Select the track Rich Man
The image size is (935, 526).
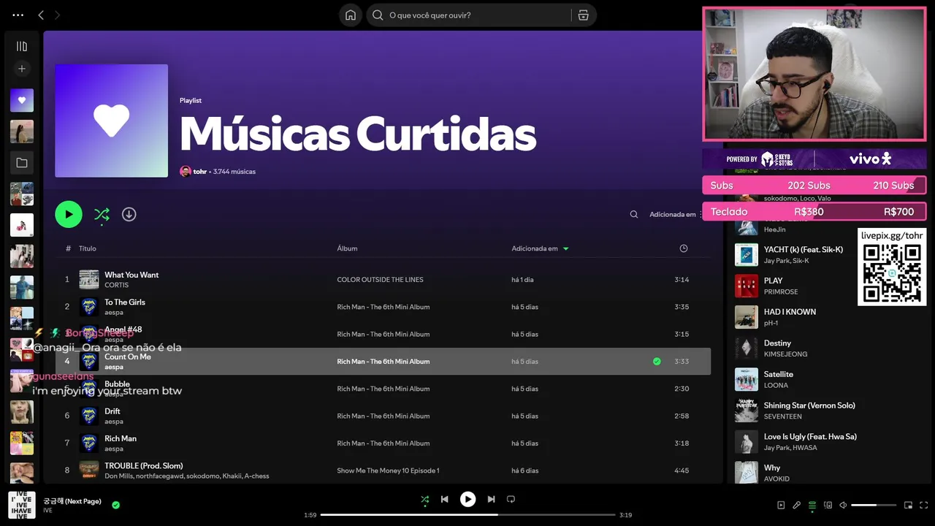pos(121,438)
